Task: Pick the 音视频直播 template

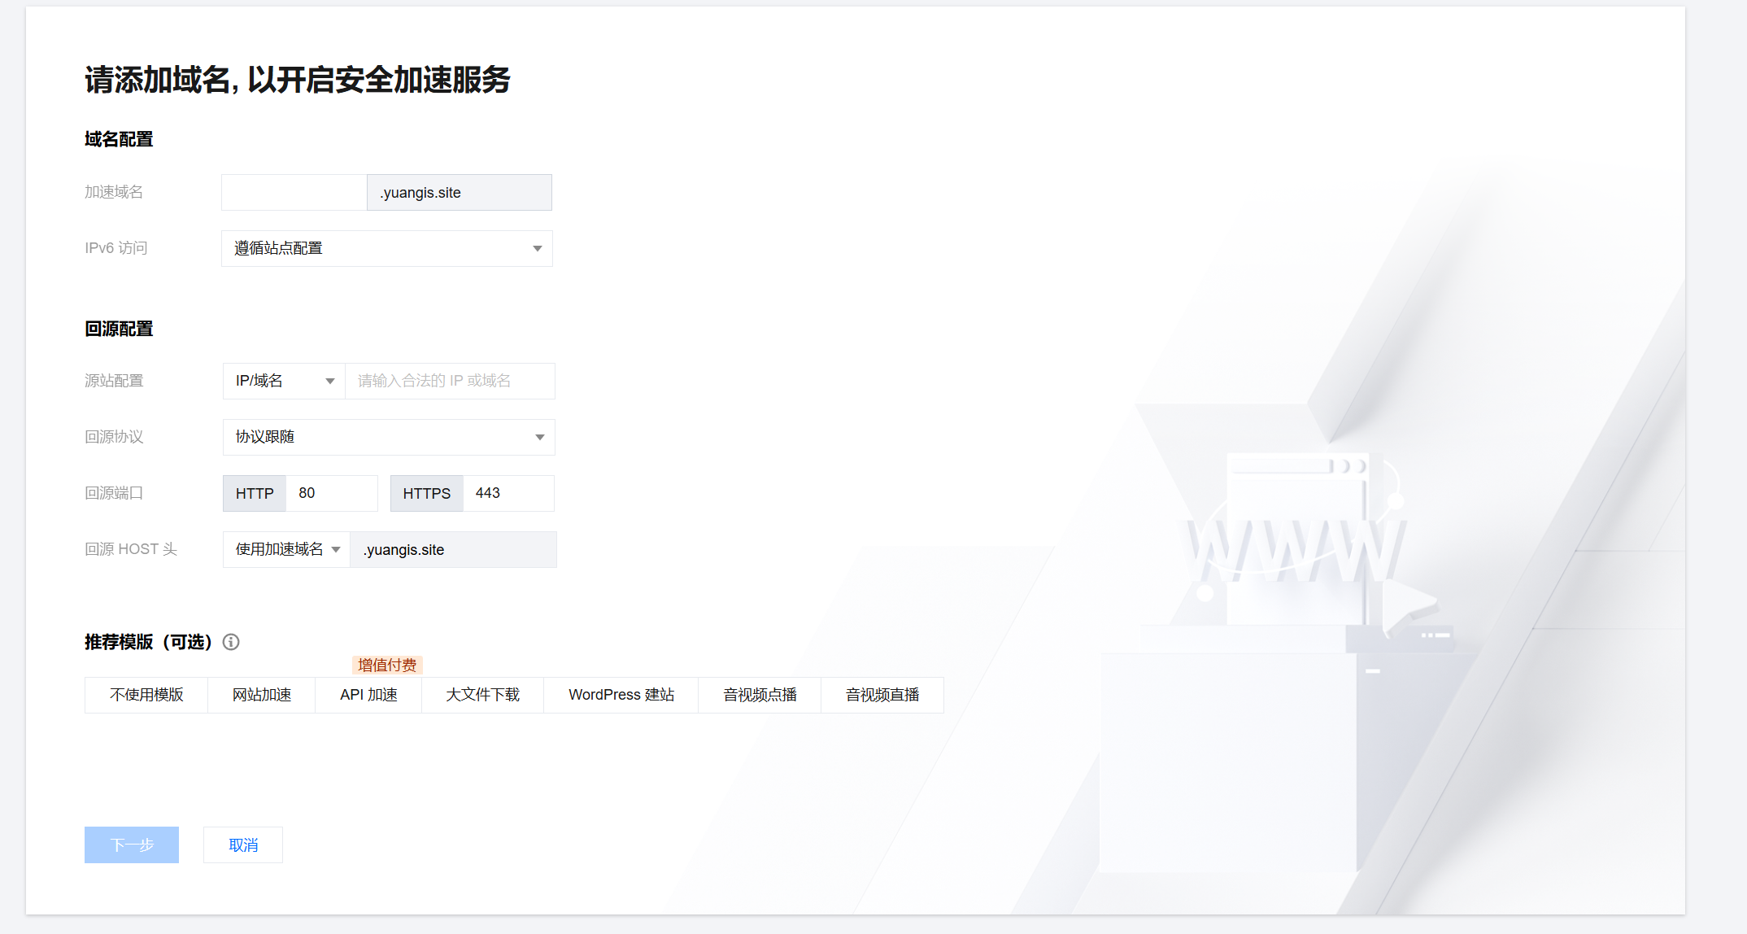Action: tap(882, 695)
